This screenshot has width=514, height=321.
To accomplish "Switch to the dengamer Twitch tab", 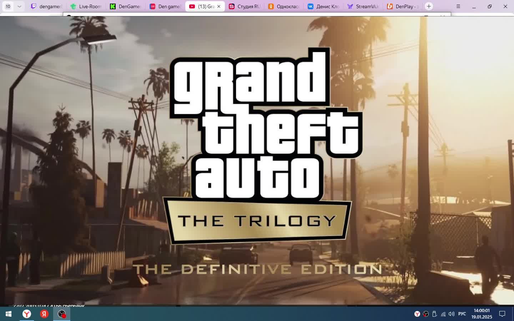I will pos(46,6).
